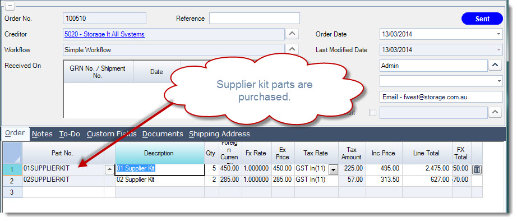The image size is (517, 221).
Task: Collapse the header panel with minus button
Action: (10, 6)
